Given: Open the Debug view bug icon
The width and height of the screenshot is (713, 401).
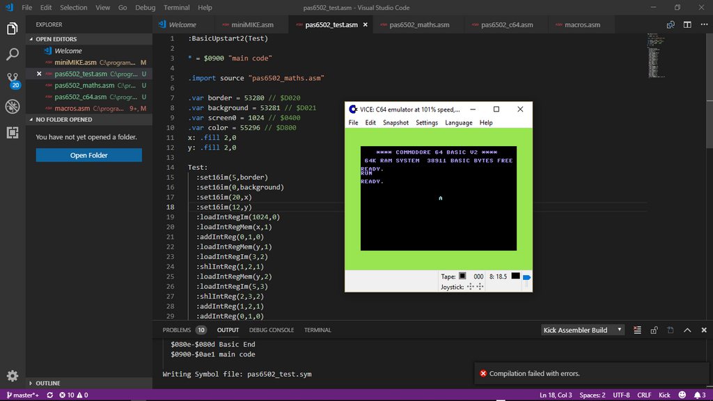Looking at the screenshot, I should 13,106.
